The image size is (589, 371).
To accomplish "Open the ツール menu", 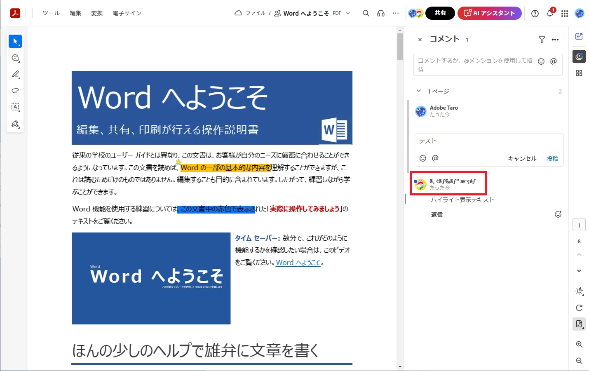I will click(x=51, y=13).
